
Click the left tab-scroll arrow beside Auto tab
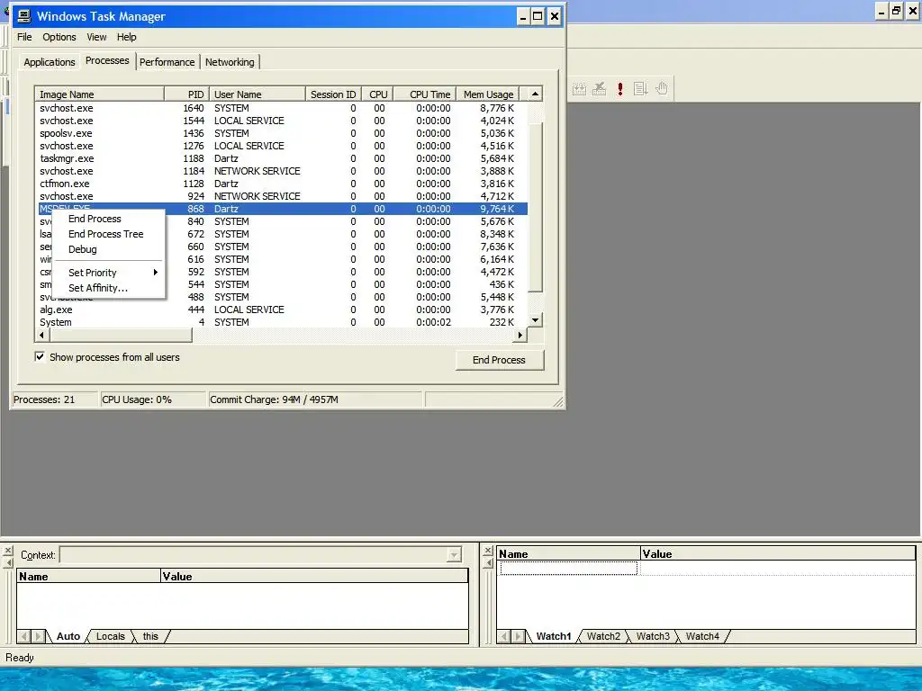24,636
